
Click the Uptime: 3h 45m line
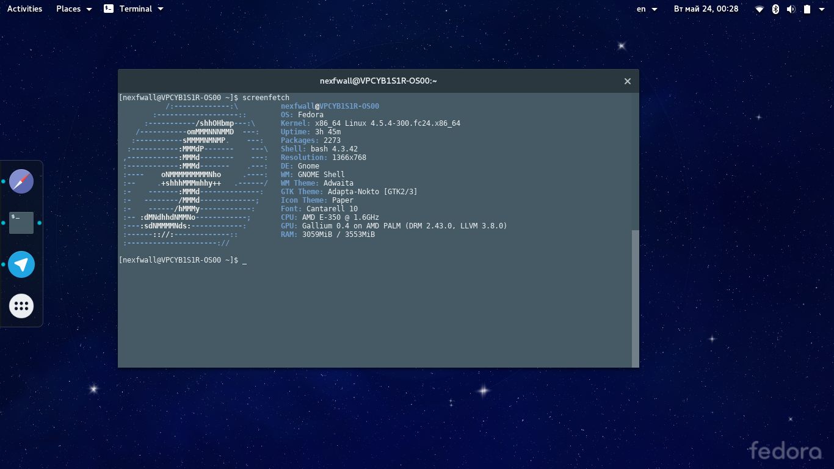click(x=311, y=132)
